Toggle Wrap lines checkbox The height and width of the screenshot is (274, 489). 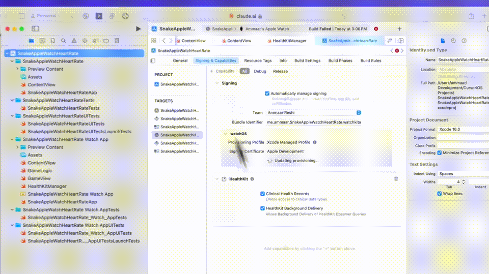[440, 194]
